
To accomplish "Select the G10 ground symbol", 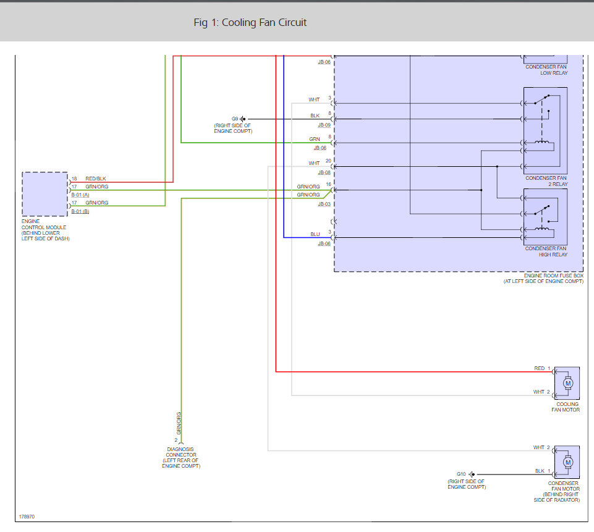I will tap(472, 475).
